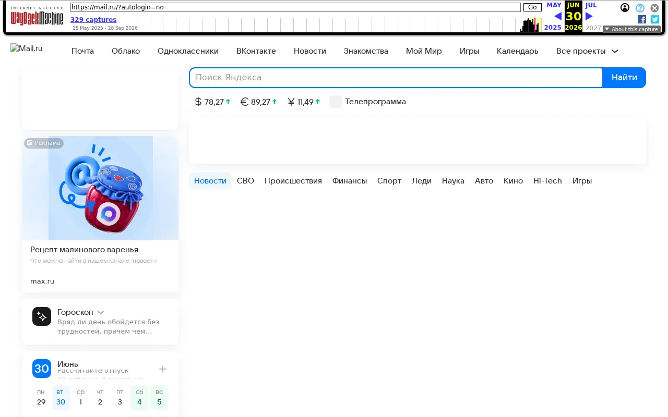668x417 pixels.
Task: Go to previous capture with left arrow
Action: (557, 16)
